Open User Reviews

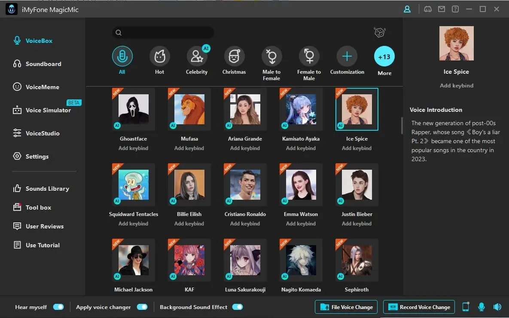click(38, 226)
